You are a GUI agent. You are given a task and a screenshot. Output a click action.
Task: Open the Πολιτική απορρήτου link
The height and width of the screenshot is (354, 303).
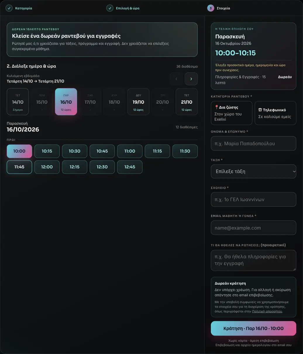click(267, 311)
